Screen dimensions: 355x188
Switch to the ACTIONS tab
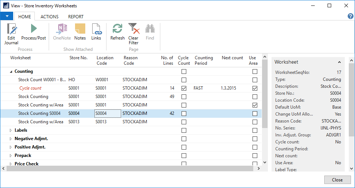(x=49, y=16)
